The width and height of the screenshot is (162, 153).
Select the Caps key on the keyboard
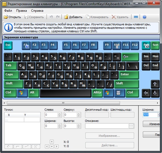[11, 75]
